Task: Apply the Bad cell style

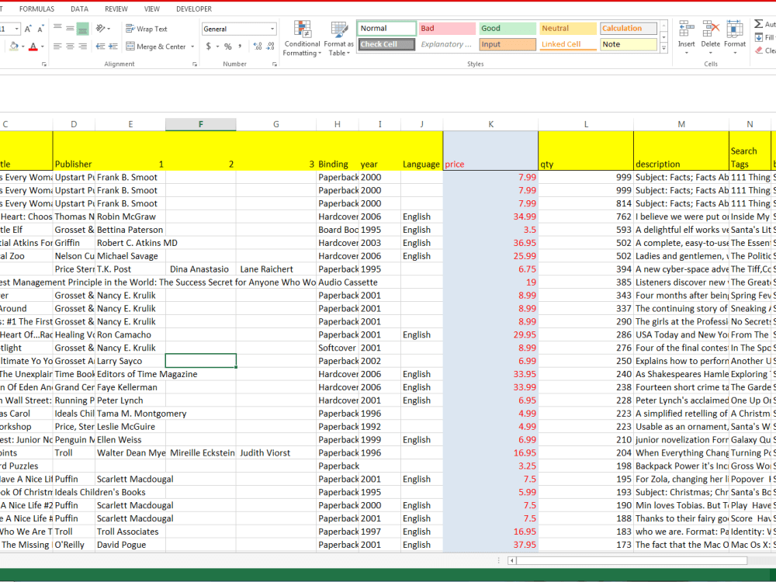Action: click(448, 28)
